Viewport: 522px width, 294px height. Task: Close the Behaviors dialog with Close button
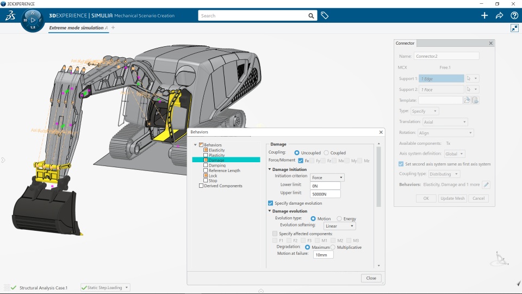click(371, 278)
